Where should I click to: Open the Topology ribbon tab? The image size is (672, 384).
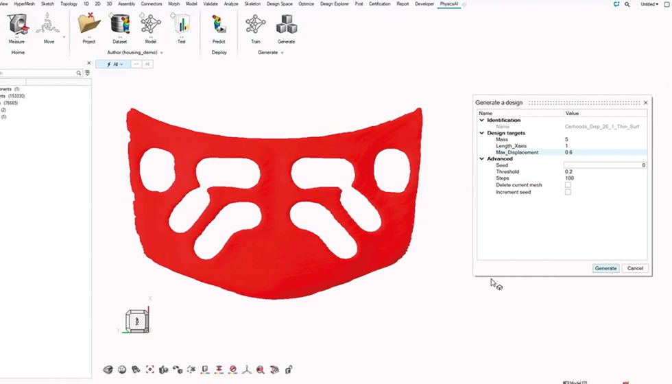click(x=69, y=4)
